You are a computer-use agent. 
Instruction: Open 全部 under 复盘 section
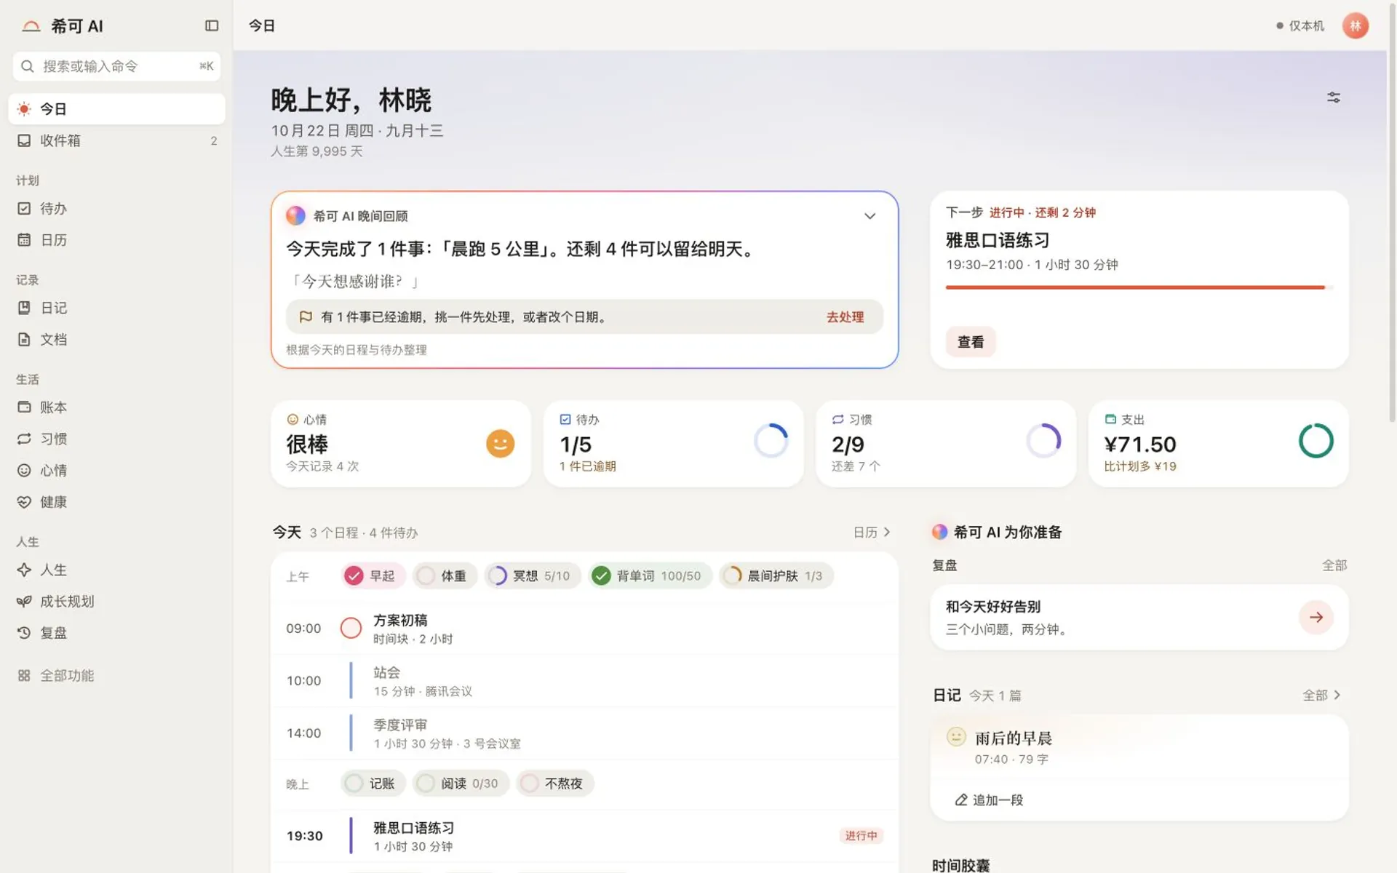[x=1334, y=565]
